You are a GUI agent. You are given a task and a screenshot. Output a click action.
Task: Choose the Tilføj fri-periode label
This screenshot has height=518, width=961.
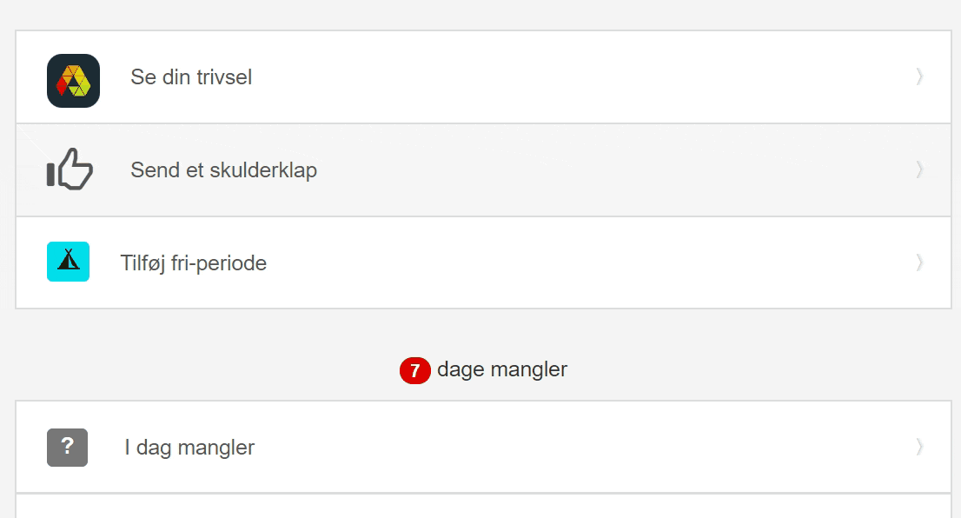tap(194, 263)
